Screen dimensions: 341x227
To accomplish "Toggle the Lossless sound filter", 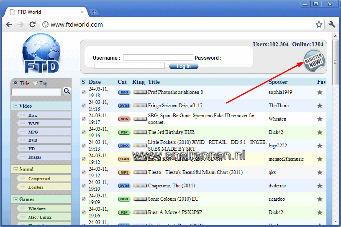I will point(44,187).
